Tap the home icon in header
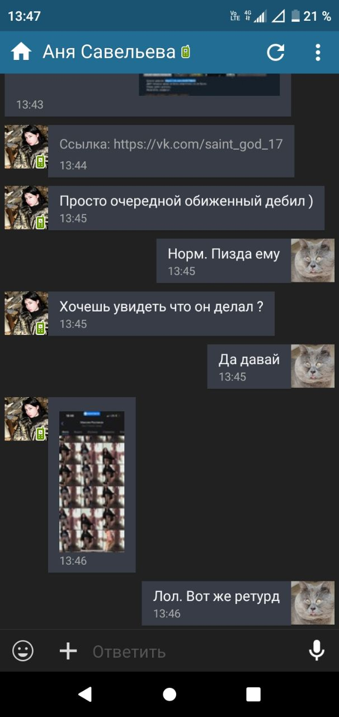The image size is (339, 717). (x=21, y=52)
